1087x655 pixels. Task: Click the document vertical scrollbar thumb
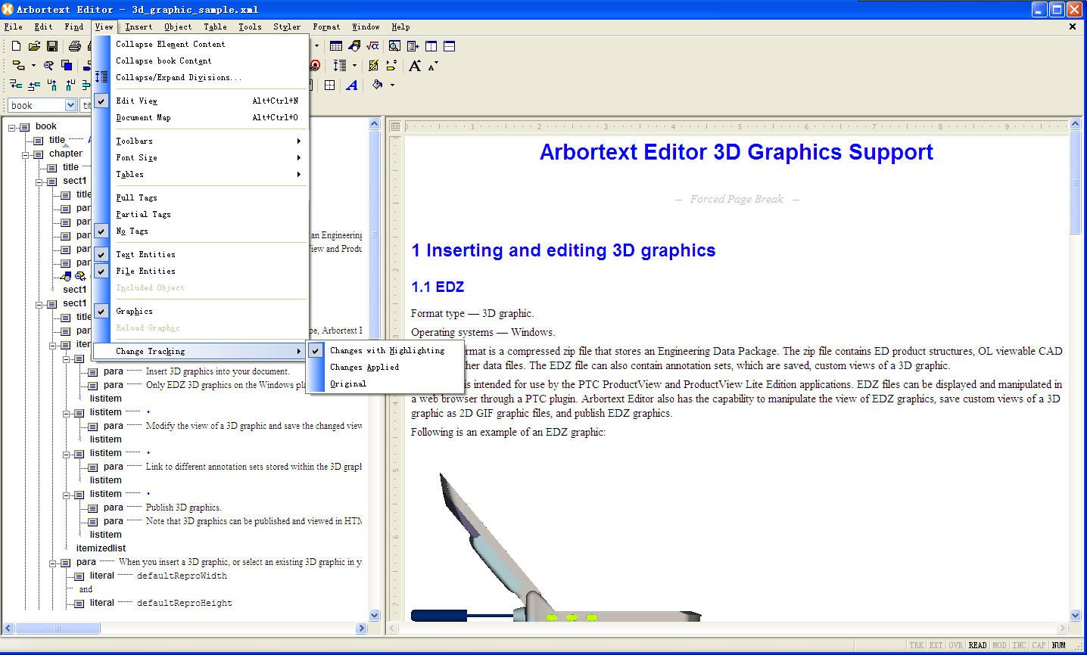[1075, 182]
